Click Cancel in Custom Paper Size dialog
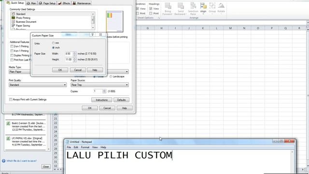The width and height of the screenshot is (309, 174). [78, 70]
